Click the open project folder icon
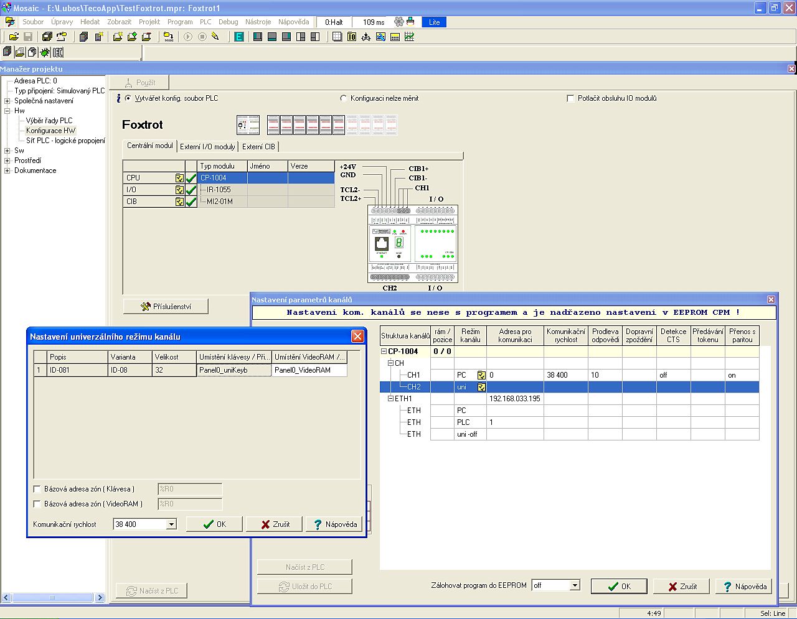This screenshot has width=797, height=619. click(13, 37)
